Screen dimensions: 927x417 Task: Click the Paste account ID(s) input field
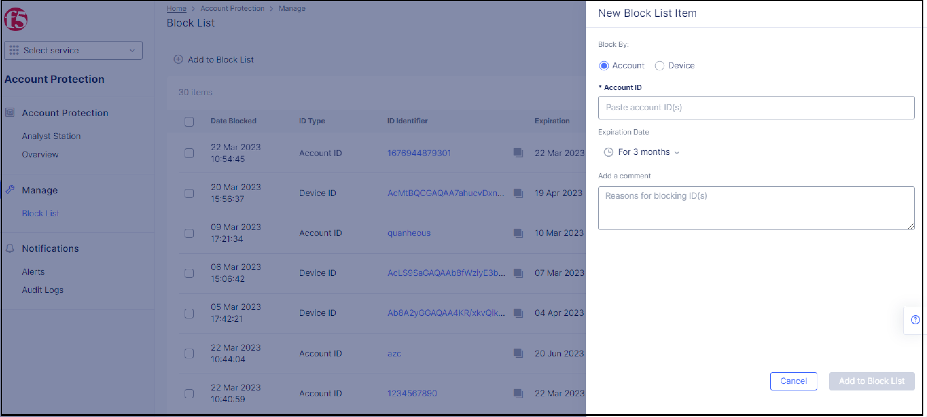point(756,107)
